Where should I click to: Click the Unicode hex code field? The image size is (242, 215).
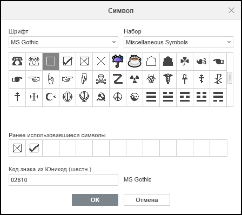tap(63, 180)
